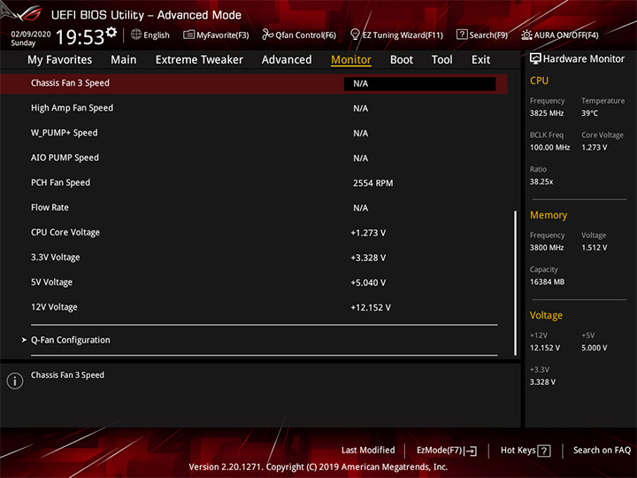Click the 02/09/2020 date
Viewport: 637px width, 478px height.
point(31,35)
